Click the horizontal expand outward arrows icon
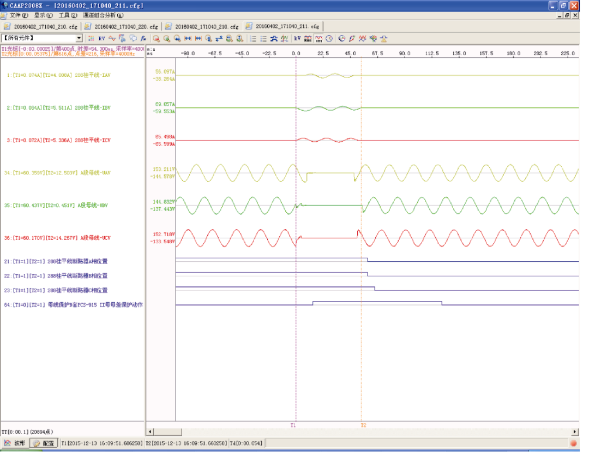 [199, 39]
